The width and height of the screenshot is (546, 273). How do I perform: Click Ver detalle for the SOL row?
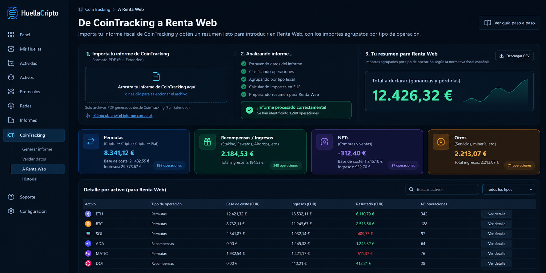tap(496, 234)
